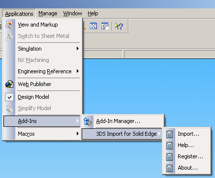The width and height of the screenshot is (215, 178).
Task: Launch Web Publisher
Action: 43,84
